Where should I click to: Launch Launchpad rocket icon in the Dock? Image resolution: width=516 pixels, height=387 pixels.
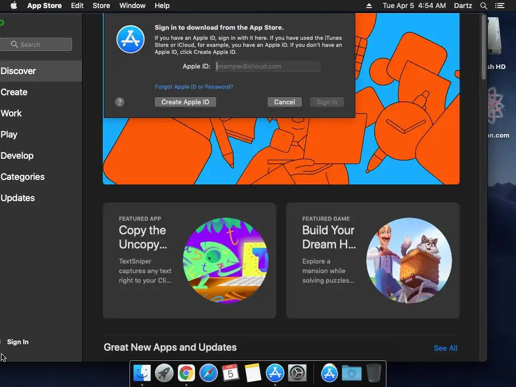[x=164, y=373]
